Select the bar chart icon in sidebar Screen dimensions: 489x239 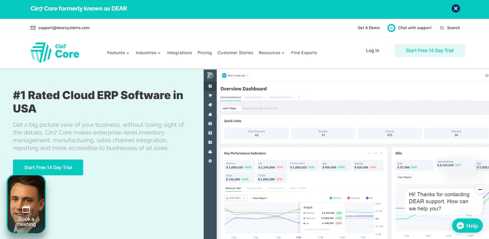tap(210, 115)
